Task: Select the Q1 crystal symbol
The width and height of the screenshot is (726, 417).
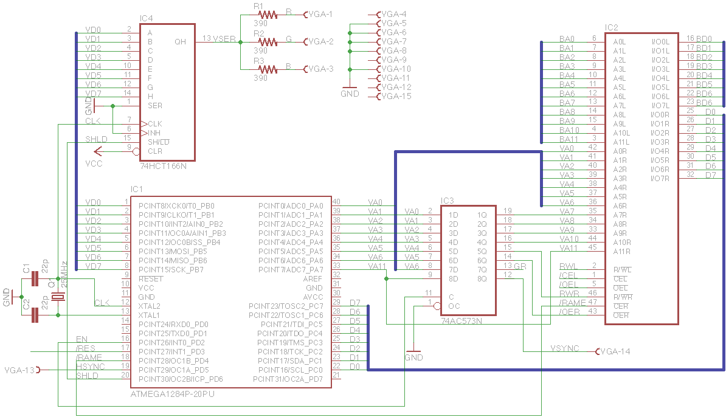Action: point(58,297)
